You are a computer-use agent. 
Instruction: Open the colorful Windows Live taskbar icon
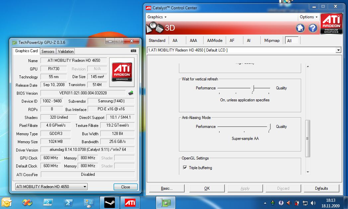(x=27, y=203)
